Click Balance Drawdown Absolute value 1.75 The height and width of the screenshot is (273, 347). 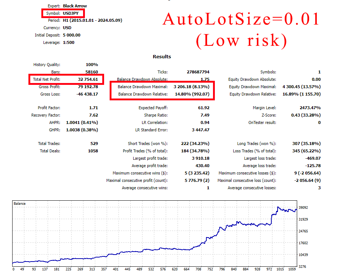point(205,79)
